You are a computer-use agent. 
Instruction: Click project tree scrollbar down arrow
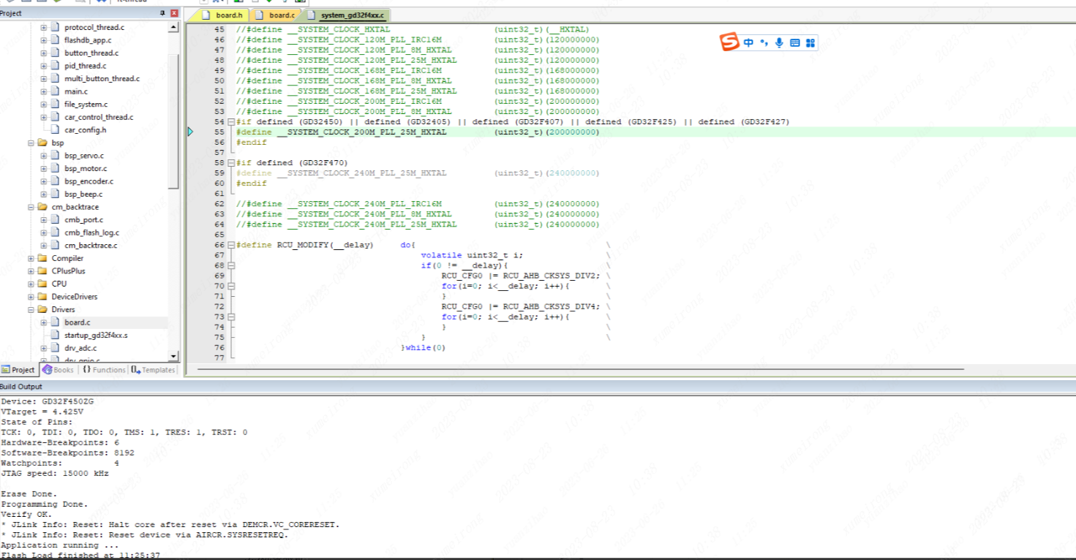pyautogui.click(x=173, y=356)
